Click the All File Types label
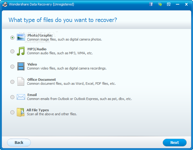Image resolution: width=193 pixels, height=150 pixels. pyautogui.click(x=38, y=110)
